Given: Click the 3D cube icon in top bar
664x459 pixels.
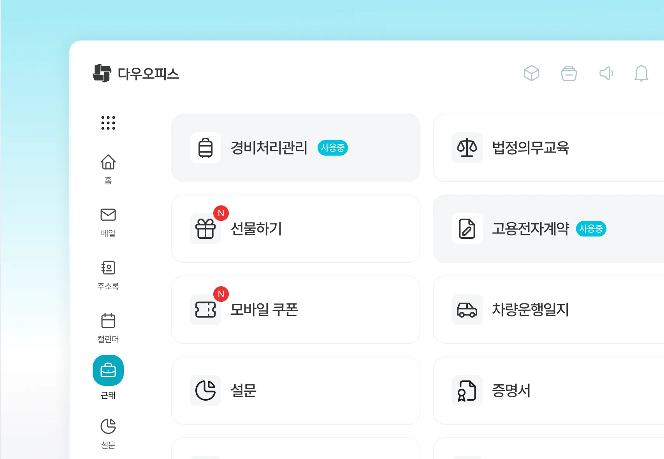Looking at the screenshot, I should click(532, 74).
